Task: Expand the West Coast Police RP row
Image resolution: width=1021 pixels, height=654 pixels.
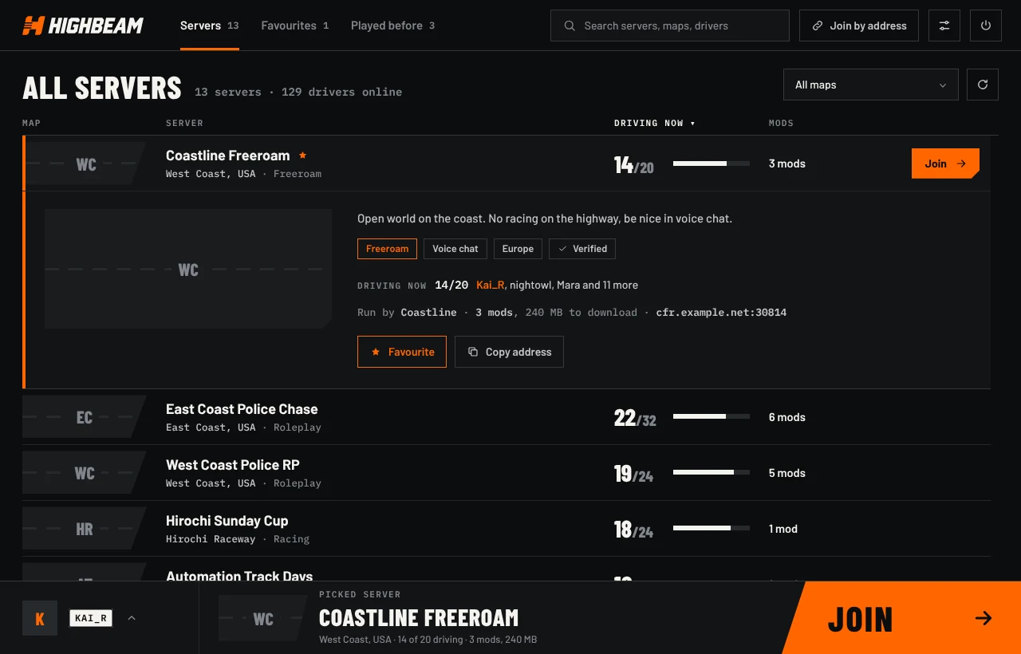Action: coord(507,473)
